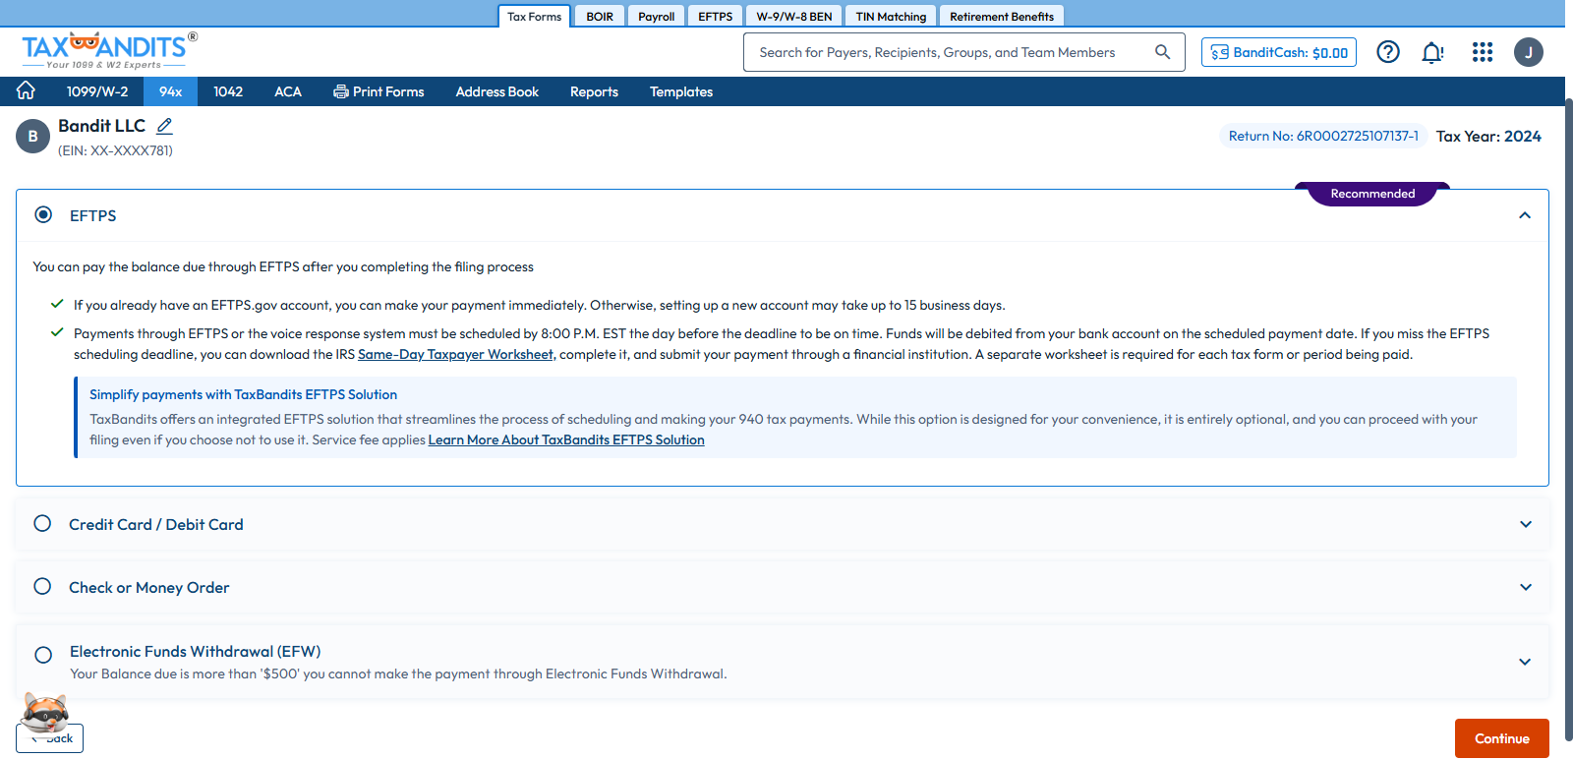Click the pencil icon beside Bandit LLC

[x=164, y=126]
